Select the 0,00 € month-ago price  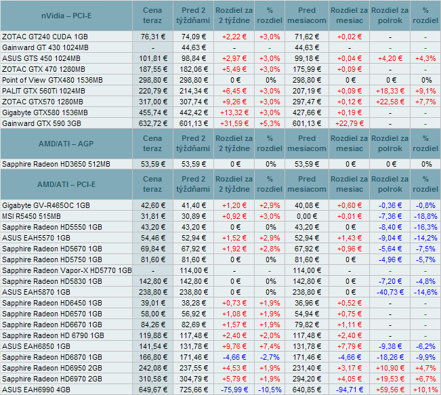pyautogui.click(x=307, y=216)
